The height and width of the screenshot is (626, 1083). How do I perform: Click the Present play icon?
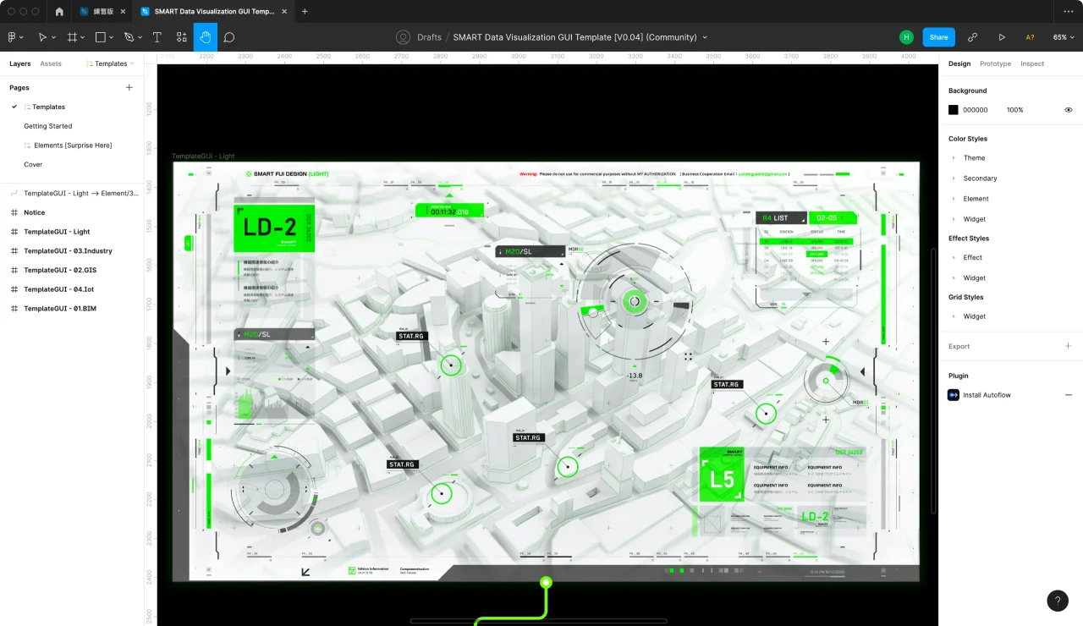point(1002,37)
